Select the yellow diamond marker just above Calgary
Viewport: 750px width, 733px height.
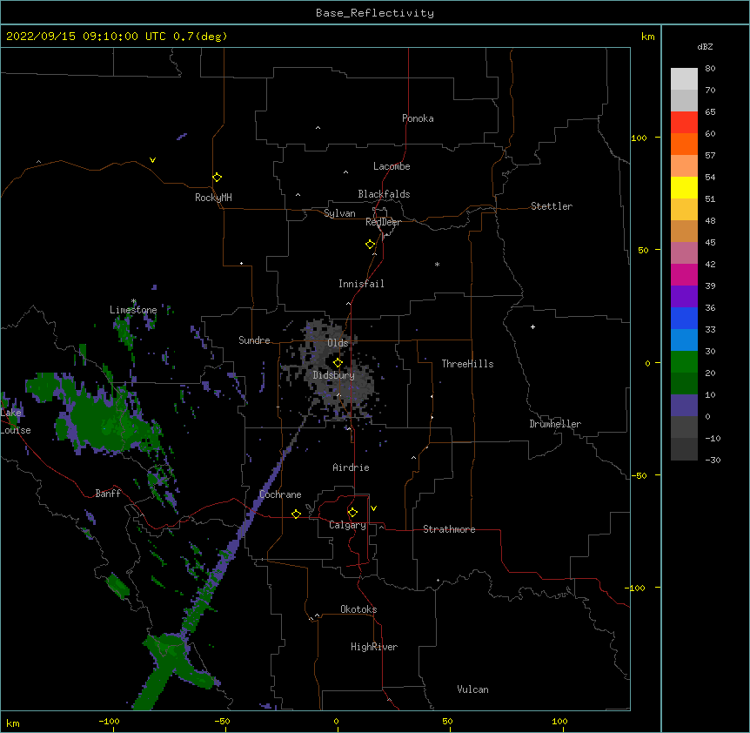point(352,513)
